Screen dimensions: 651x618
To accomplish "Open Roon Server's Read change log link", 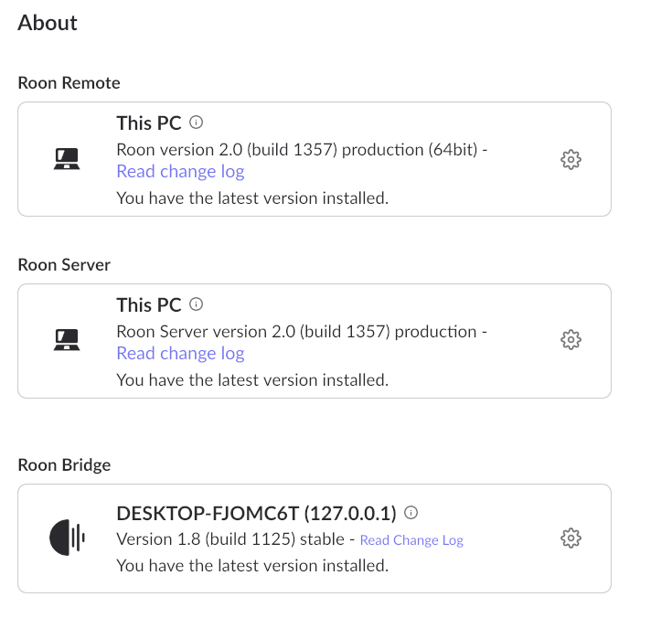I will click(180, 354).
